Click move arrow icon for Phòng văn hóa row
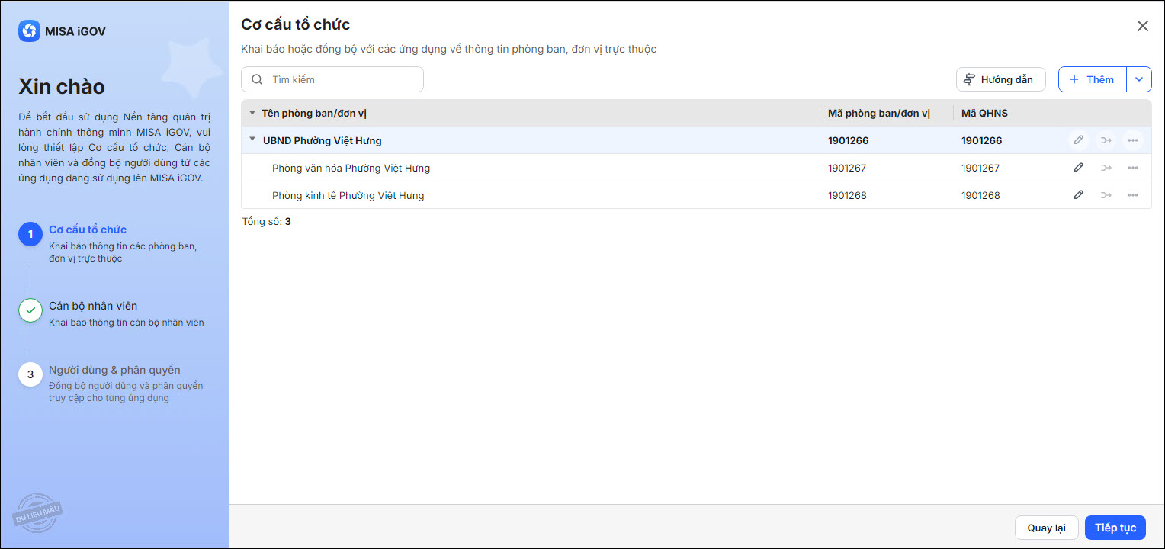Image resolution: width=1165 pixels, height=549 pixels. (1106, 168)
